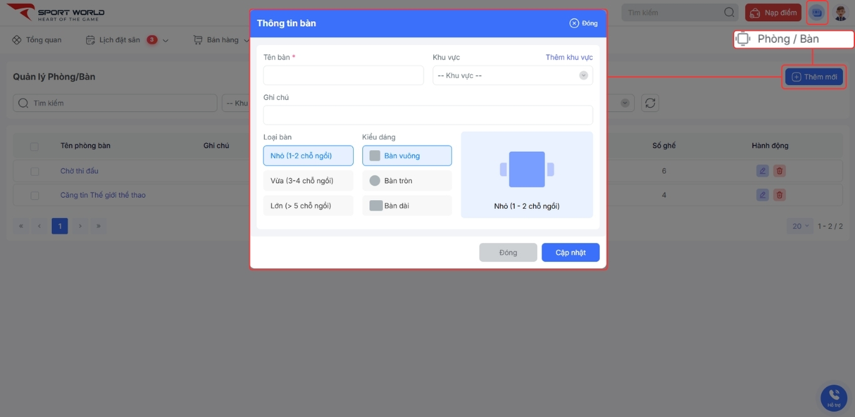Image resolution: width=855 pixels, height=417 pixels.
Task: Click the Thêm khu vực link
Action: point(569,58)
